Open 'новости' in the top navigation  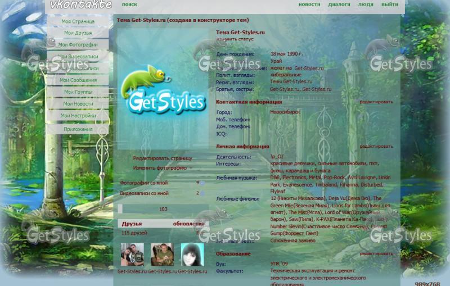click(x=309, y=4)
